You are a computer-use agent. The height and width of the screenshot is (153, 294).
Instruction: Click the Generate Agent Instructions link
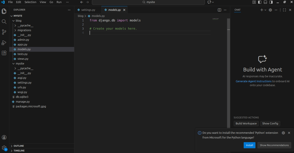coord(254,81)
